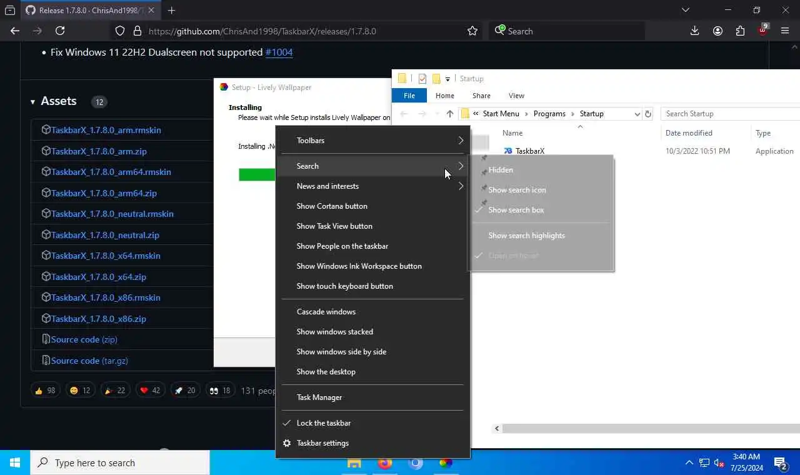The height and width of the screenshot is (475, 800).
Task: Choose Cascade windows from context menu
Action: (372, 312)
